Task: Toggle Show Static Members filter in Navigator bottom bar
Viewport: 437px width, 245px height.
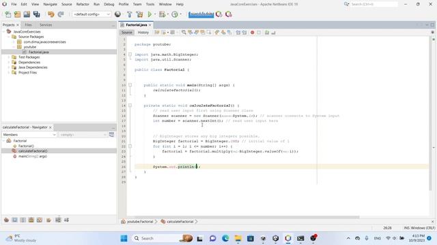Action: [x=23, y=220]
